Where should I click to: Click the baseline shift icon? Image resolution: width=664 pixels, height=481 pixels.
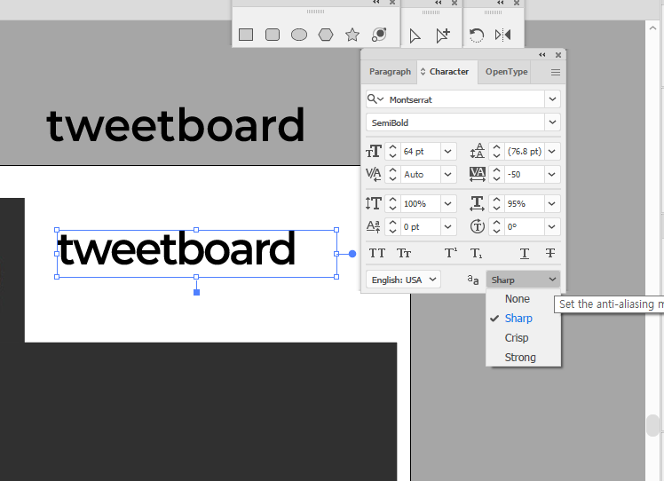(373, 227)
